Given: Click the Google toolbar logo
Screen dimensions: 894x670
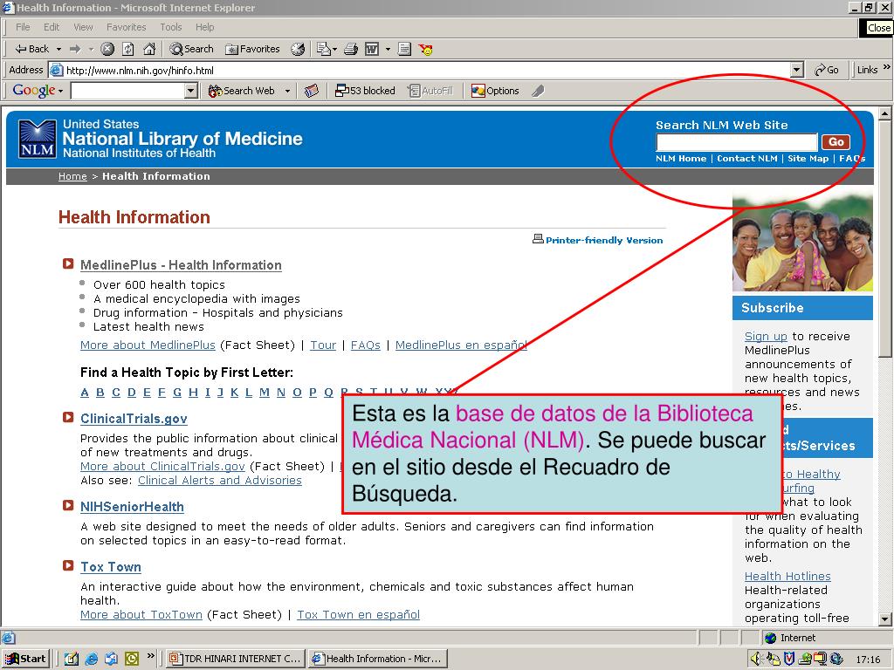Looking at the screenshot, I should (x=34, y=90).
